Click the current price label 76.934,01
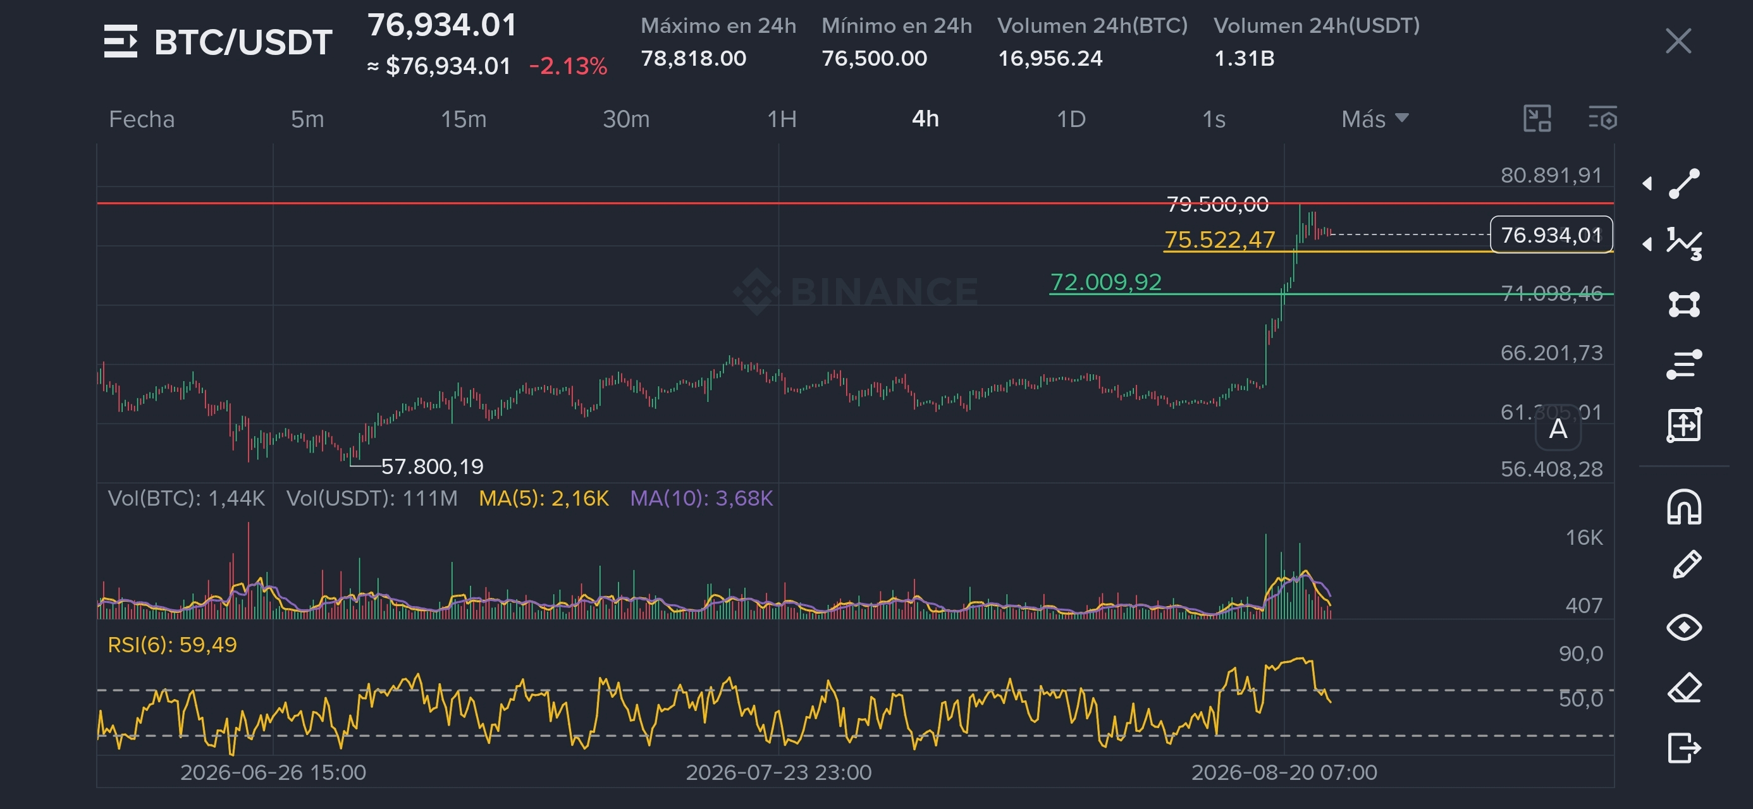1753x809 pixels. 1551,234
